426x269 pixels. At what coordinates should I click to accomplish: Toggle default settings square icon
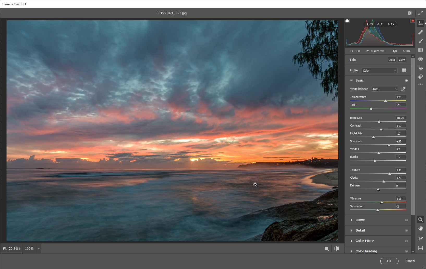pos(326,249)
